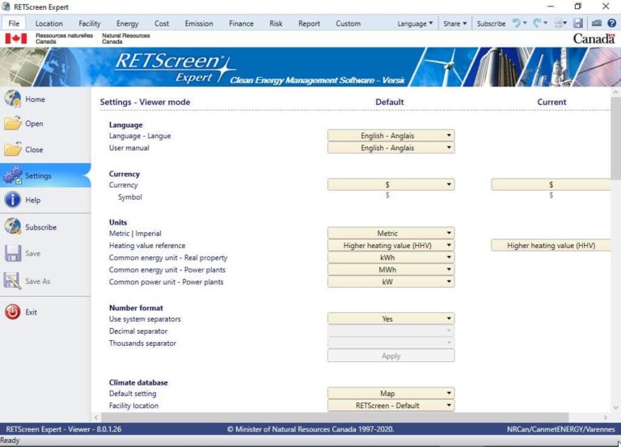Switch to the Risk tab
The width and height of the screenshot is (621, 447).
tap(276, 23)
